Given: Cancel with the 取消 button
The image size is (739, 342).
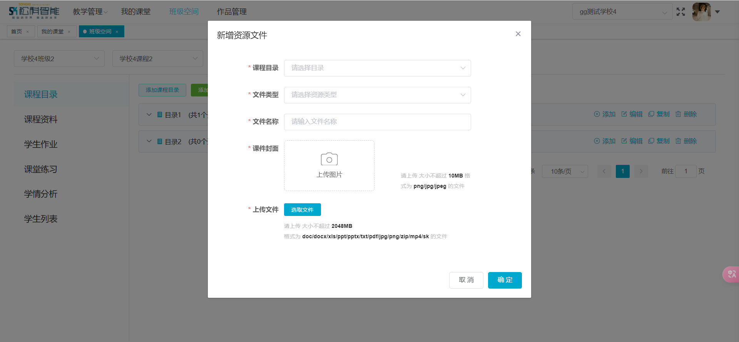Looking at the screenshot, I should pos(466,280).
